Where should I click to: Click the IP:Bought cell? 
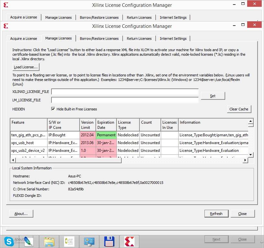[63, 135]
